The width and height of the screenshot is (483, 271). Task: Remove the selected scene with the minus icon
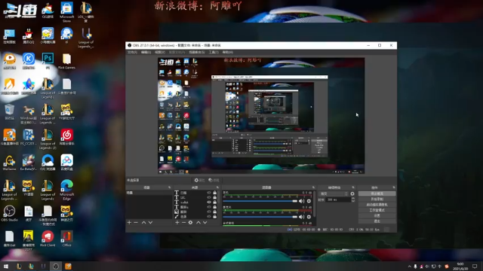point(136,223)
